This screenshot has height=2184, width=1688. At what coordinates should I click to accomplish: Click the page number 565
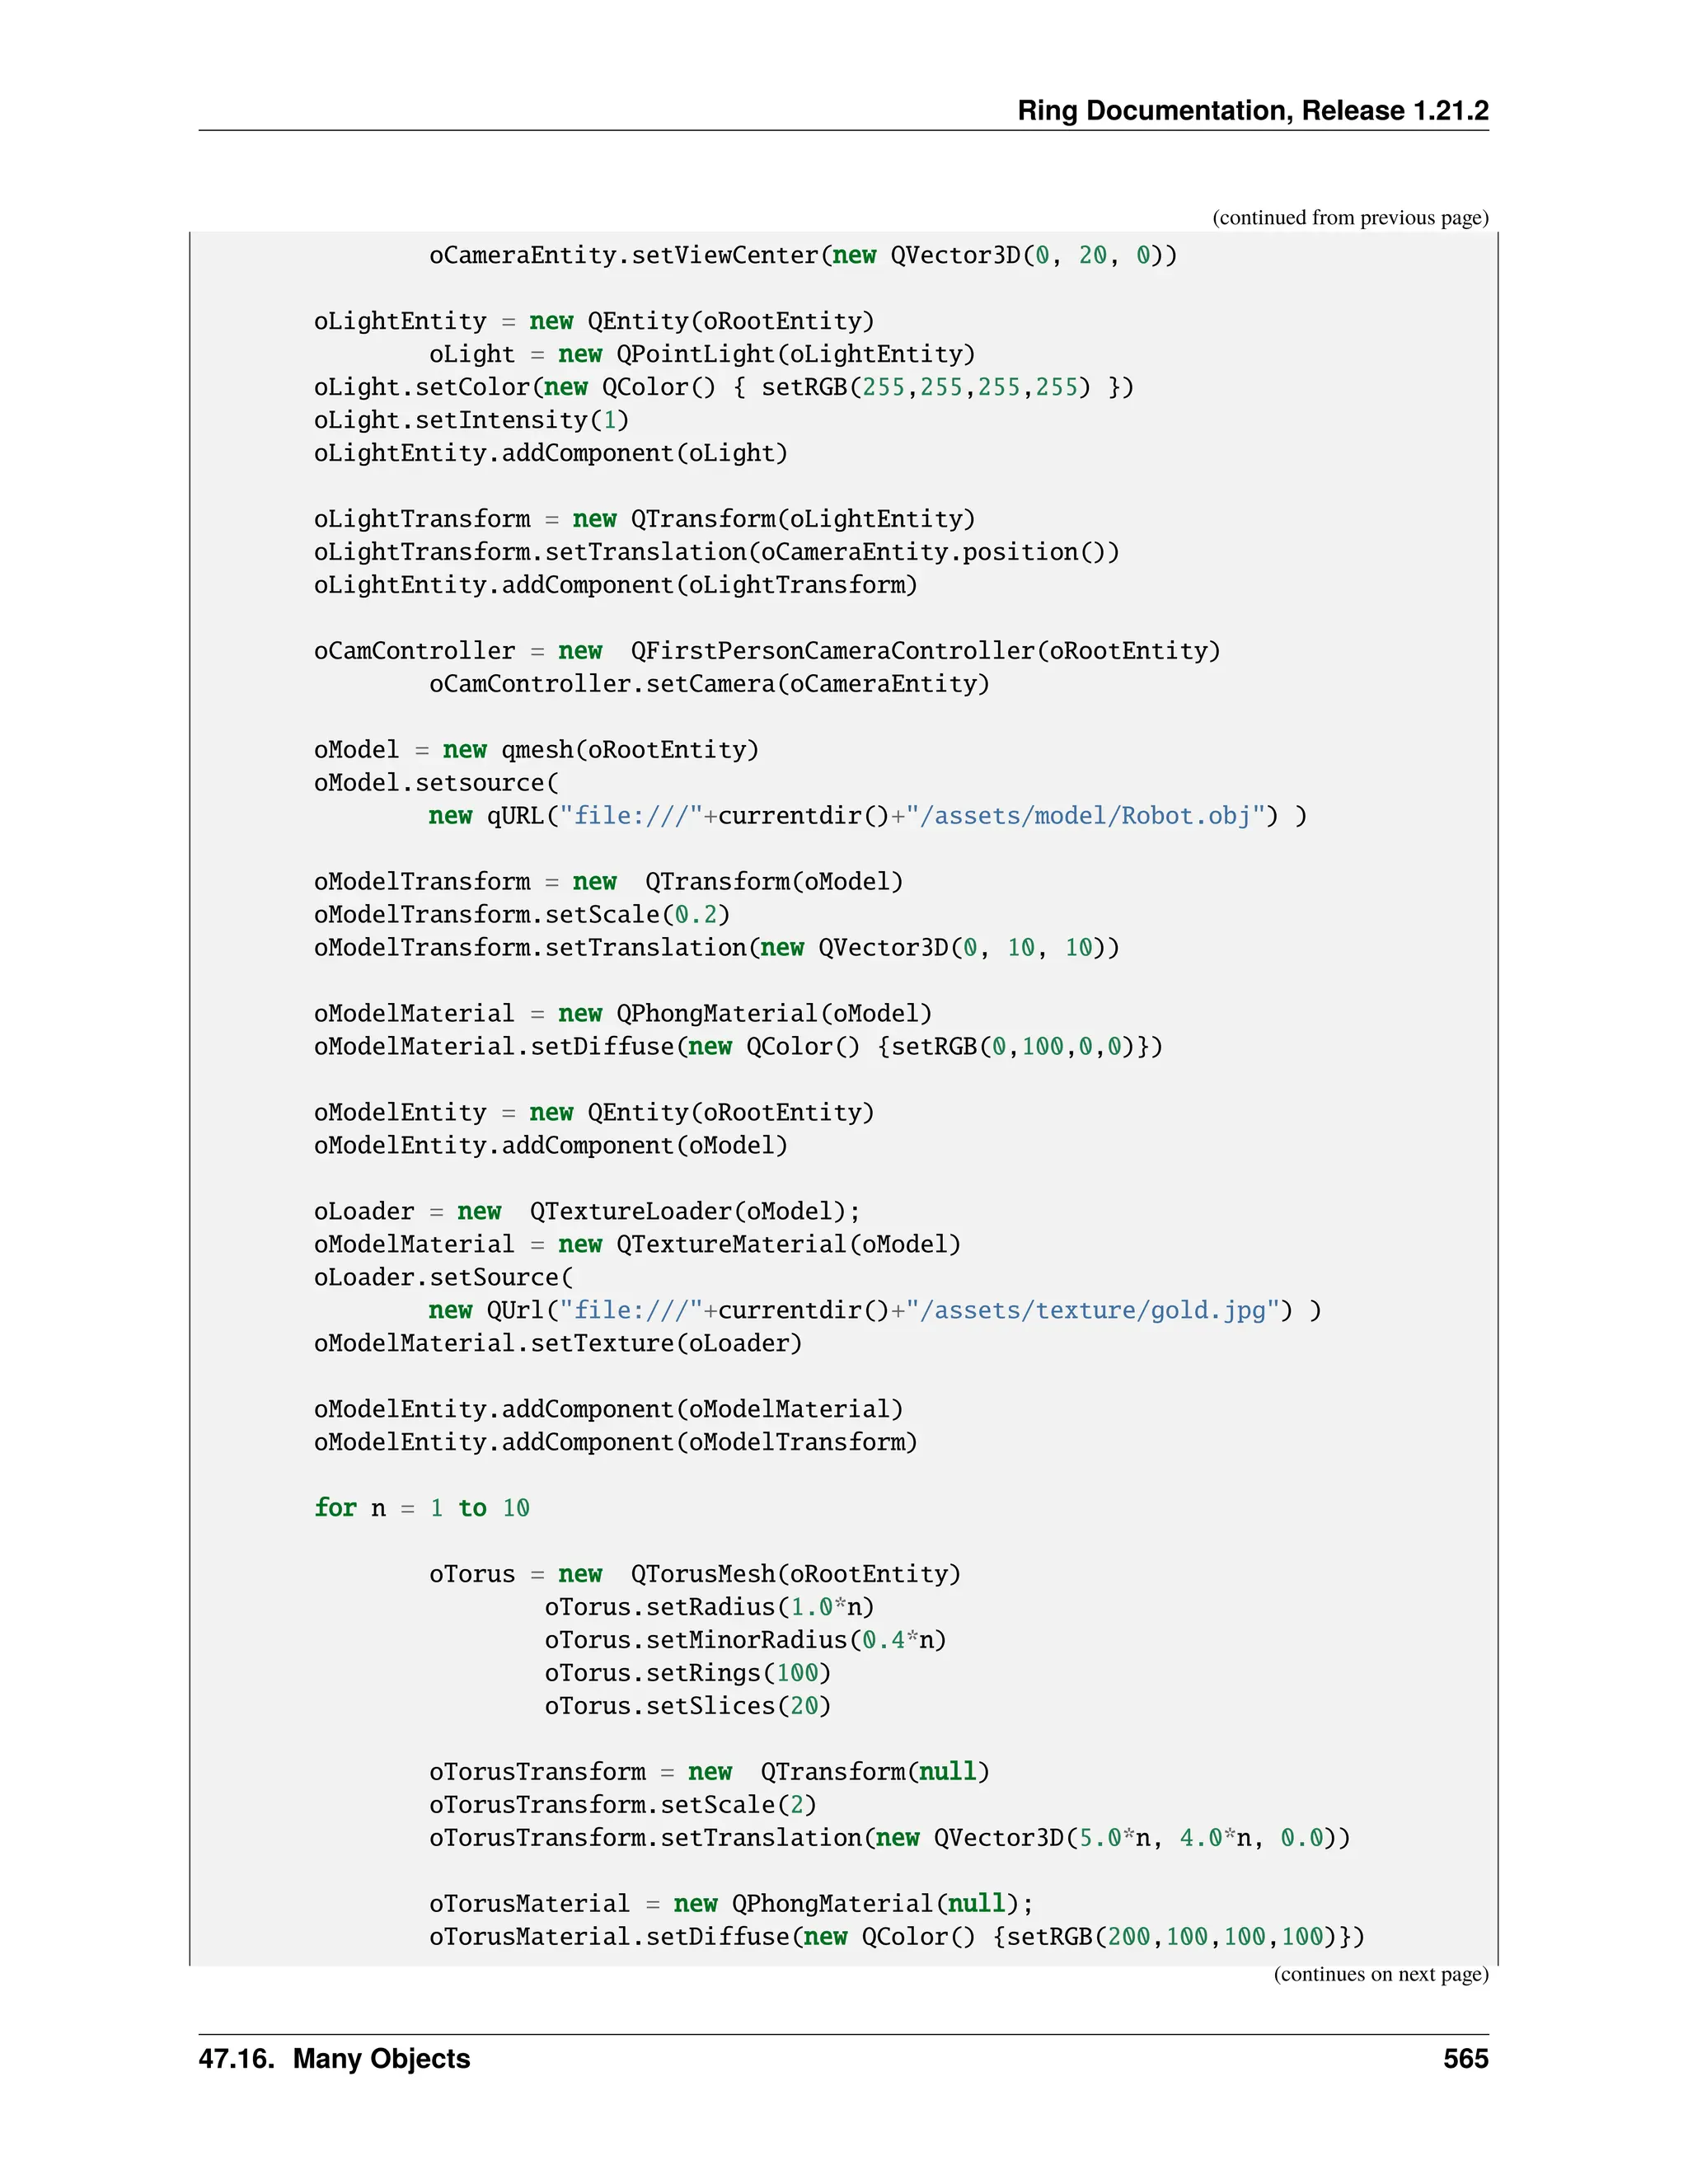point(1465,2058)
